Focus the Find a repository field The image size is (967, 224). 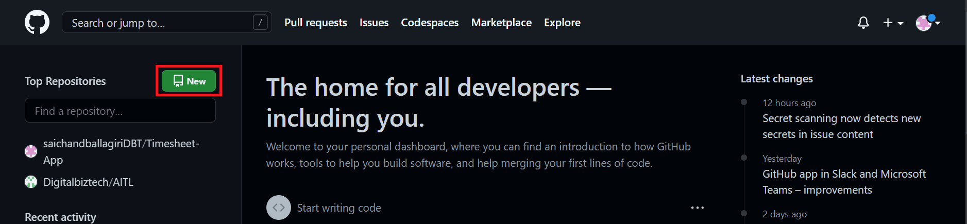[x=120, y=111]
